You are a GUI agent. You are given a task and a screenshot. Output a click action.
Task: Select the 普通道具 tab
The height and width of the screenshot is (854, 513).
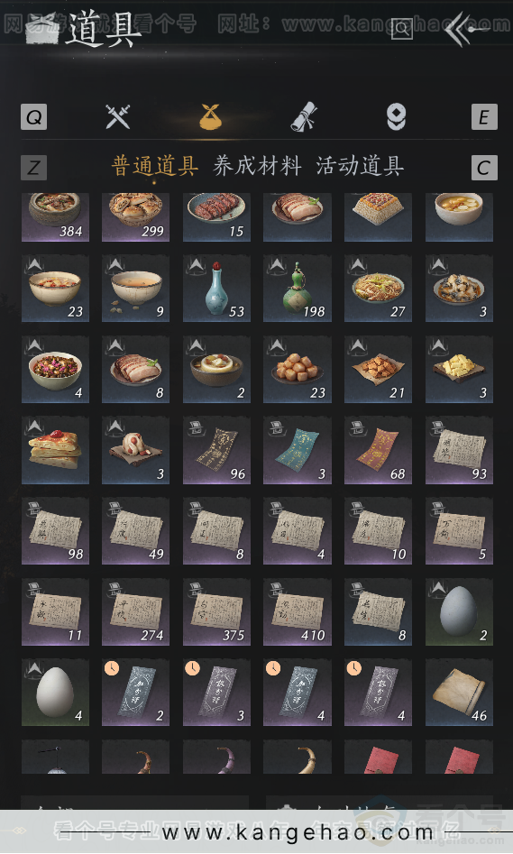coord(155,166)
